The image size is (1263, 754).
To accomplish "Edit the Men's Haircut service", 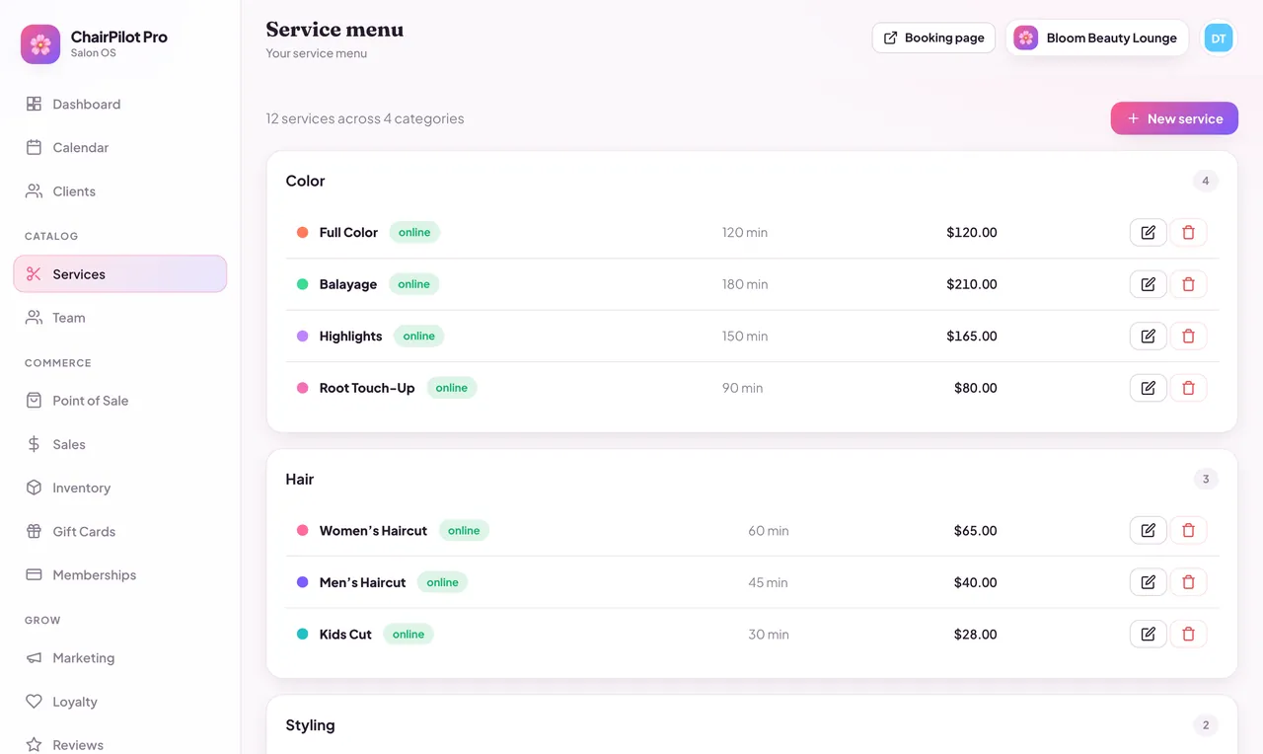I will click(x=1148, y=582).
